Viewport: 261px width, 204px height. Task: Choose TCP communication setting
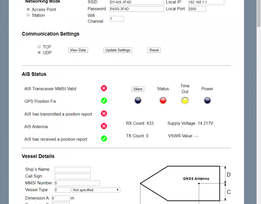pyautogui.click(x=39, y=47)
